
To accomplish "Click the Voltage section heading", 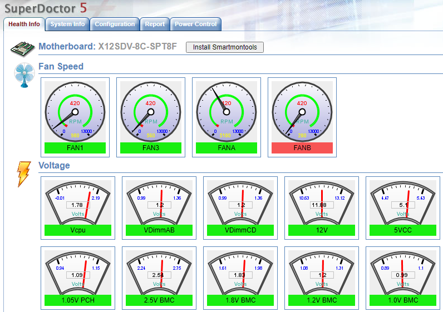I will pyautogui.click(x=54, y=166).
